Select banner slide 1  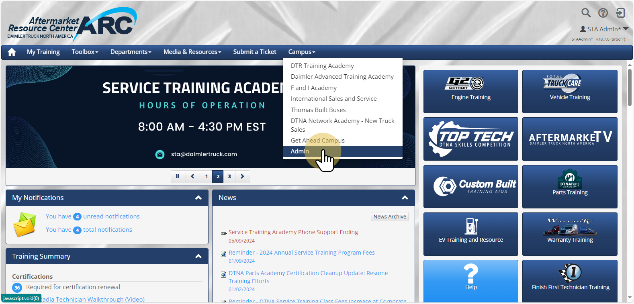coord(207,176)
